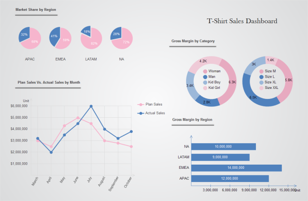
Task: Select the Size XXL legend dot
Action: coord(261,88)
